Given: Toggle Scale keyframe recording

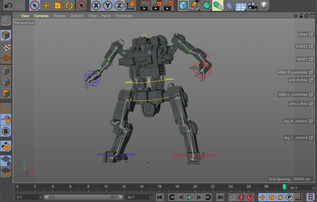Looking at the screenshot, I should click(271, 197).
